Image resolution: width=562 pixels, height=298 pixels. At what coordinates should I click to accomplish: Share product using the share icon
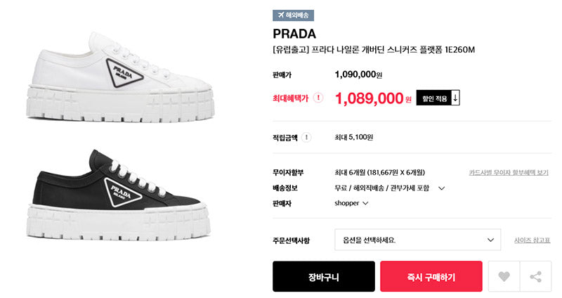[x=536, y=276]
